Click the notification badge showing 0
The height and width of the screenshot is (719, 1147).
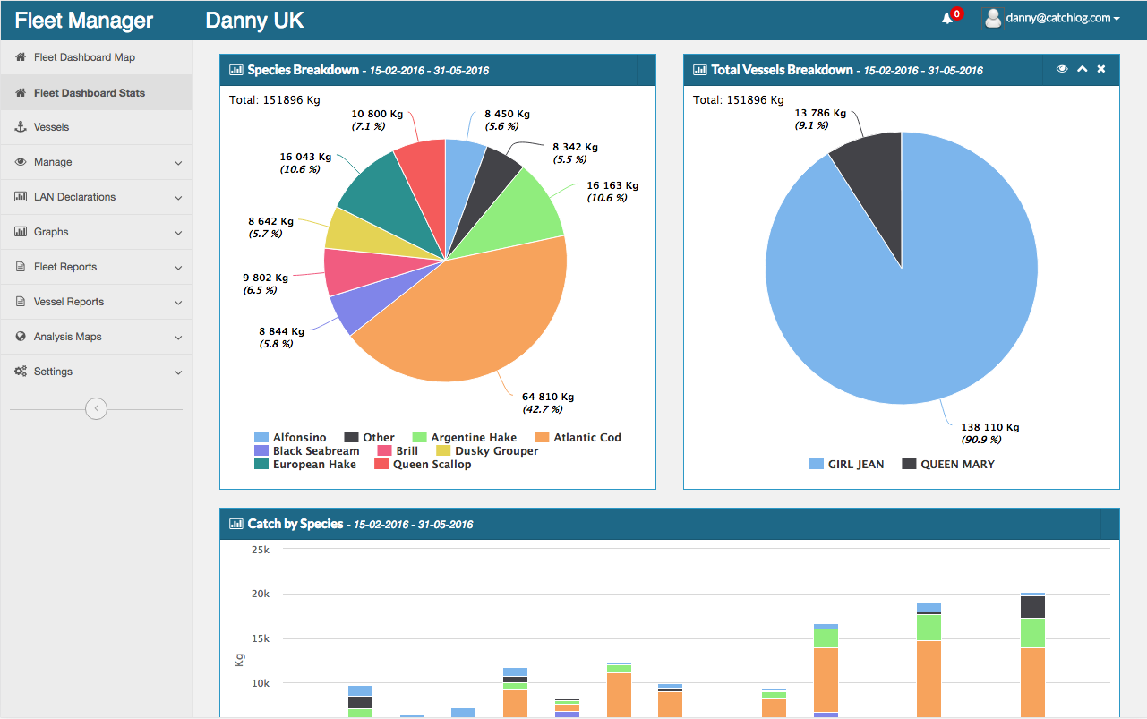[957, 13]
